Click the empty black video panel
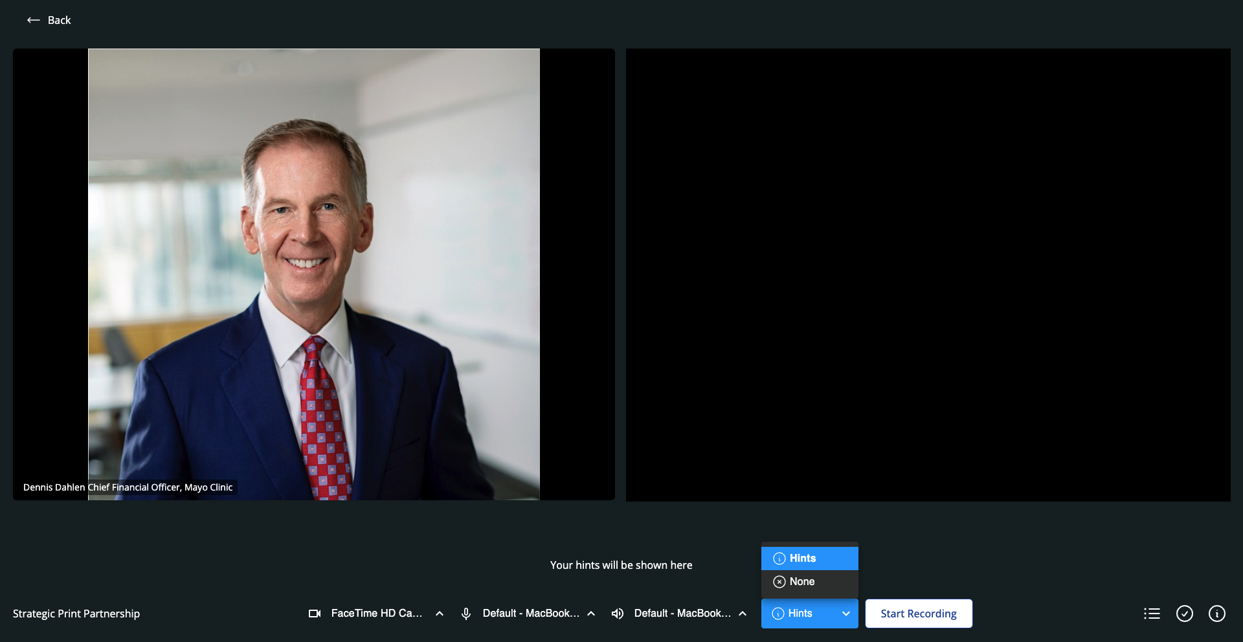Viewport: 1243px width, 642px height. (x=928, y=274)
